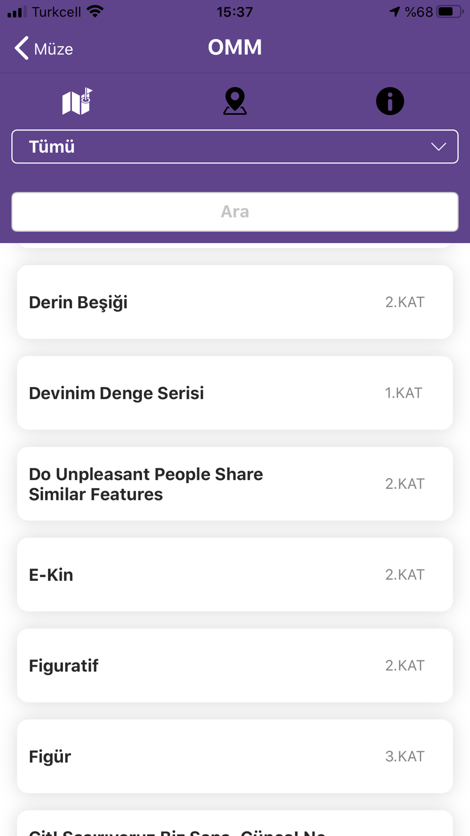Click the dropdown chevron arrow

pyautogui.click(x=439, y=147)
